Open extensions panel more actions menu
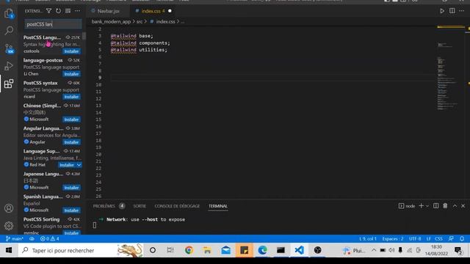 pyautogui.click(x=78, y=11)
